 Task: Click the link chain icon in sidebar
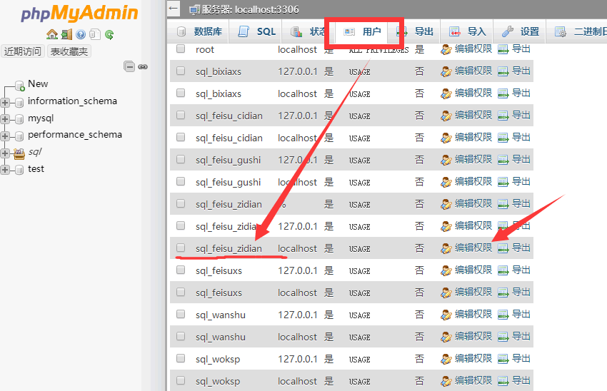[x=143, y=67]
